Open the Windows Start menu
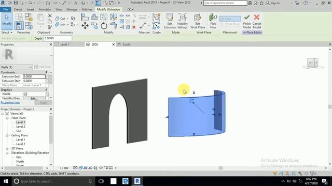The height and width of the screenshot is (186, 332). pyautogui.click(x=6, y=181)
